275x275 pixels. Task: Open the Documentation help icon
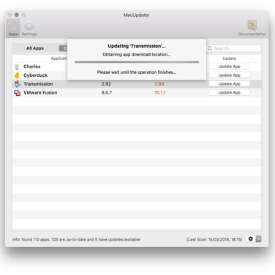pos(252,28)
